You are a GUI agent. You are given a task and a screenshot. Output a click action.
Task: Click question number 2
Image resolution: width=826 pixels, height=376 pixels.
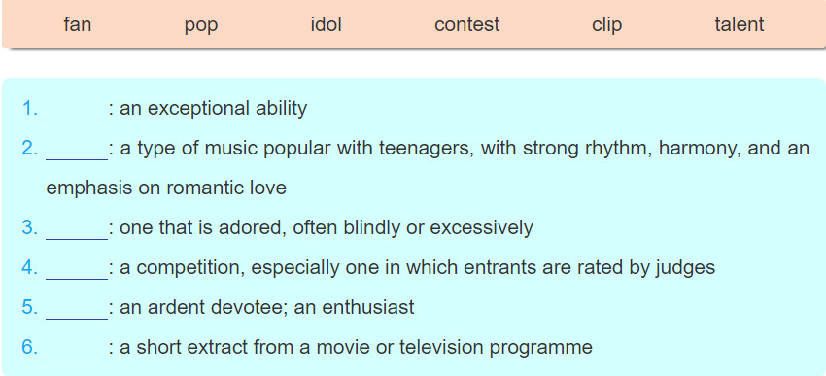tap(30, 149)
